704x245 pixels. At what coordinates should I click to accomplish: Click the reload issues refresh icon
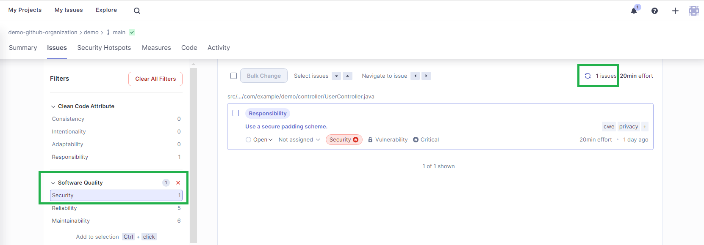(588, 76)
